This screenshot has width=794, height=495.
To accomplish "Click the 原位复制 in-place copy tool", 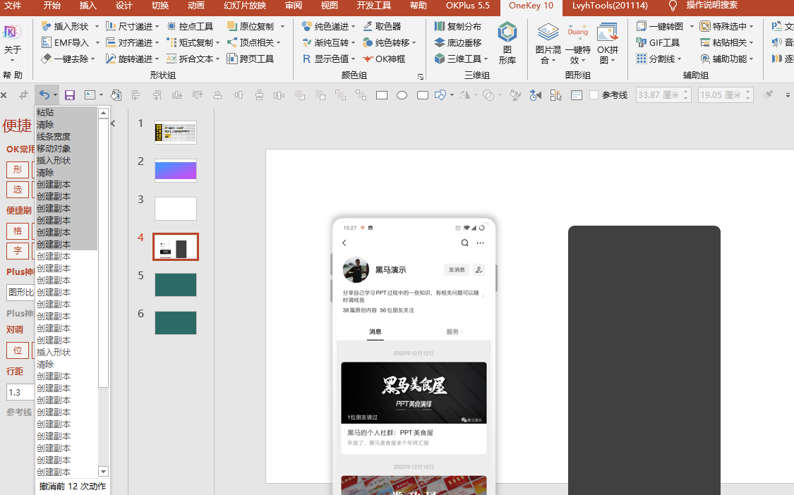I will [250, 26].
